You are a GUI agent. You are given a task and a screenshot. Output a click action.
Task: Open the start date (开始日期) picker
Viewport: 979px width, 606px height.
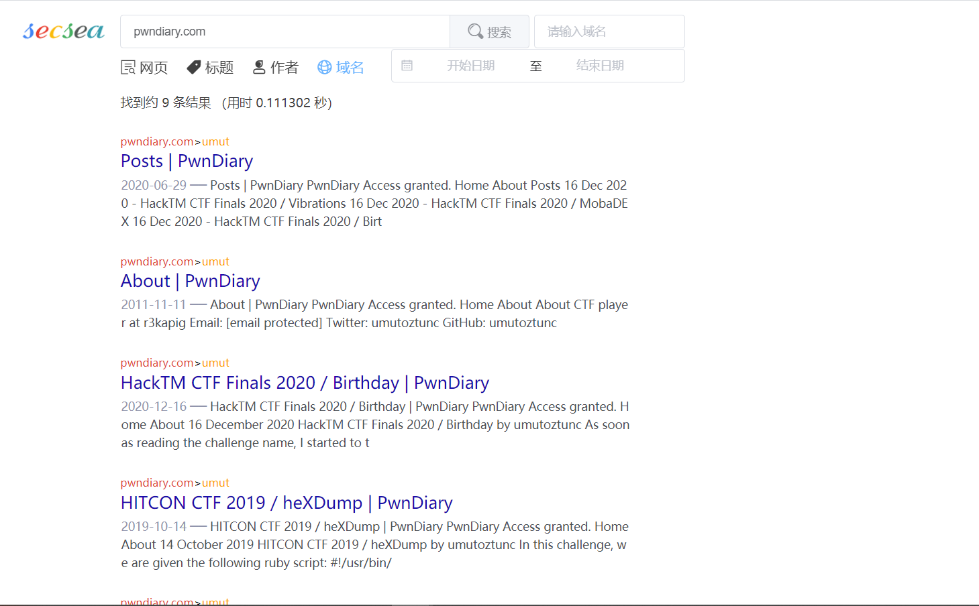471,66
